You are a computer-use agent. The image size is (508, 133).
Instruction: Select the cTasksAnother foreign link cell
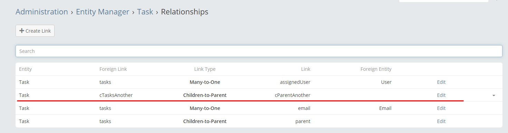coord(116,95)
